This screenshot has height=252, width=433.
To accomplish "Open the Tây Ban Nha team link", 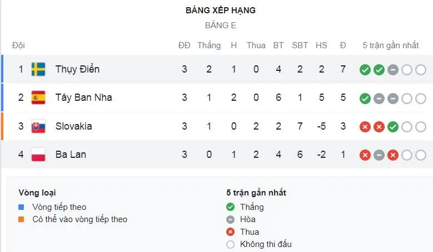I will (83, 97).
